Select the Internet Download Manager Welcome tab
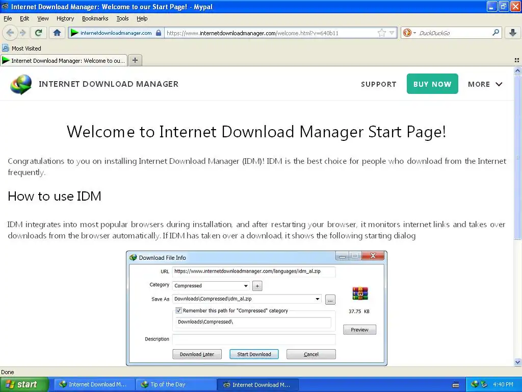Image resolution: width=522 pixels, height=392 pixels. click(64, 60)
